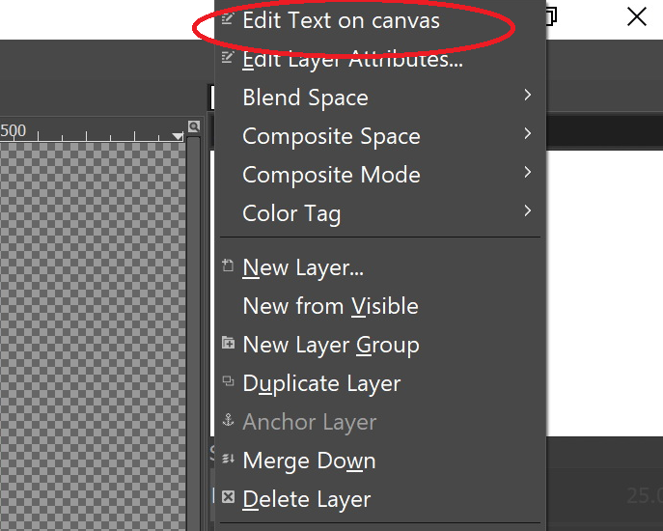This screenshot has width=663, height=531.
Task: Open the Composite Mode submenu arrow
Action: (x=528, y=173)
